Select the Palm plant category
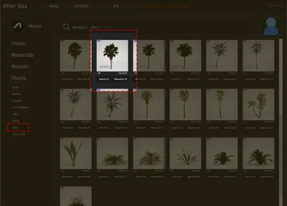287x206 pixels. pos(15,114)
